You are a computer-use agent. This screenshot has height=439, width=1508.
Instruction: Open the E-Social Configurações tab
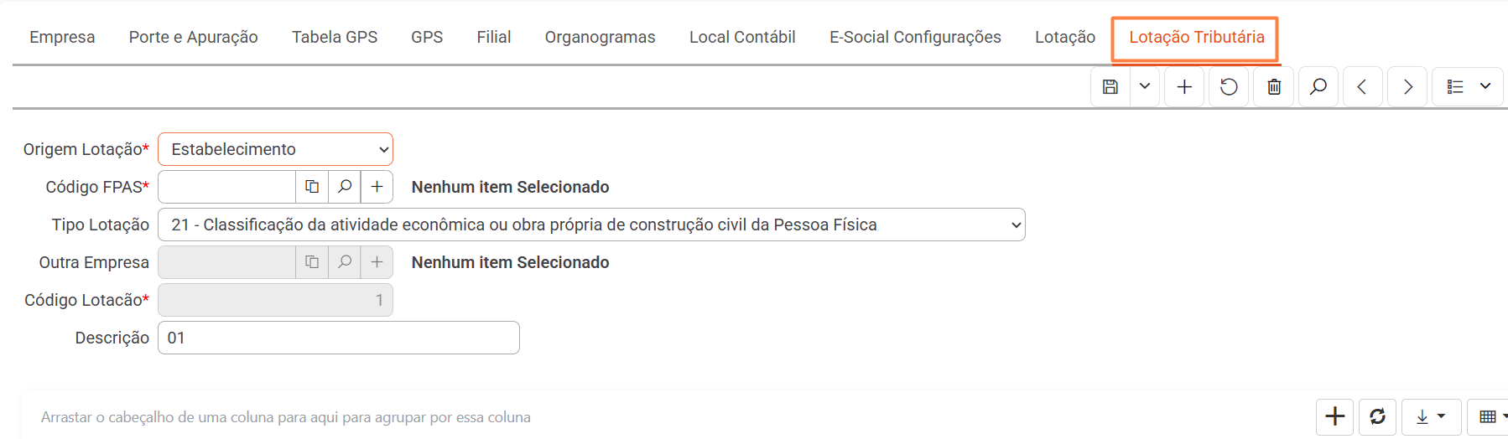pyautogui.click(x=915, y=37)
